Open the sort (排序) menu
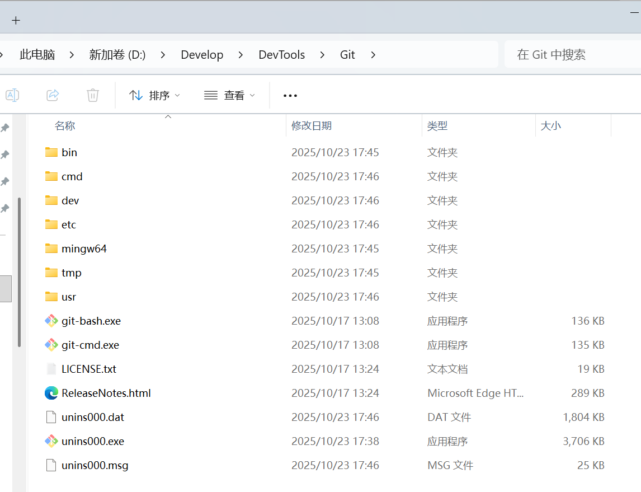Image resolution: width=641 pixels, height=492 pixels. [x=154, y=95]
